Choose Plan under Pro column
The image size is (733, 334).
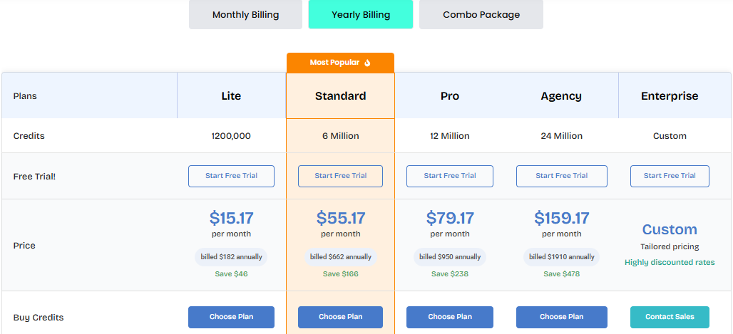coord(450,317)
